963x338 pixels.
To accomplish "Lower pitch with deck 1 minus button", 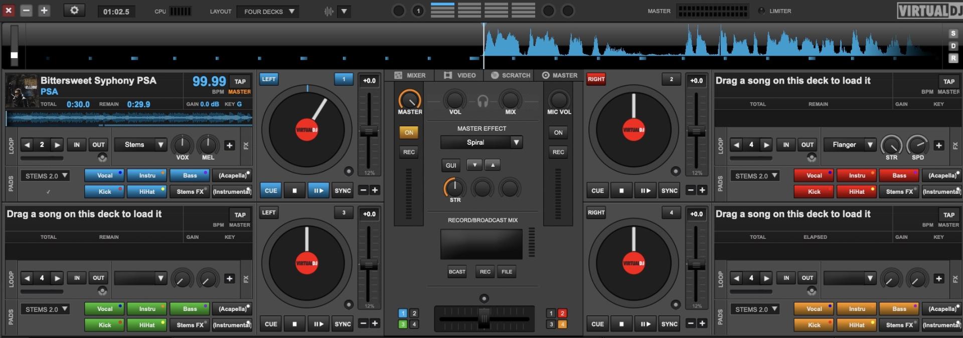I will click(364, 190).
